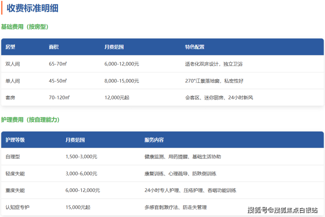Click the 单人间 room type cell
This screenshot has height=217, width=325.
13,81
